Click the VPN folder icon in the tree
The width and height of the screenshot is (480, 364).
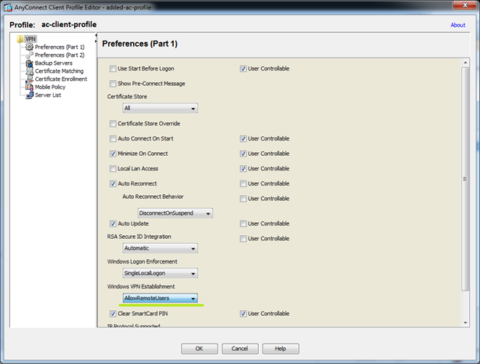tap(20, 39)
